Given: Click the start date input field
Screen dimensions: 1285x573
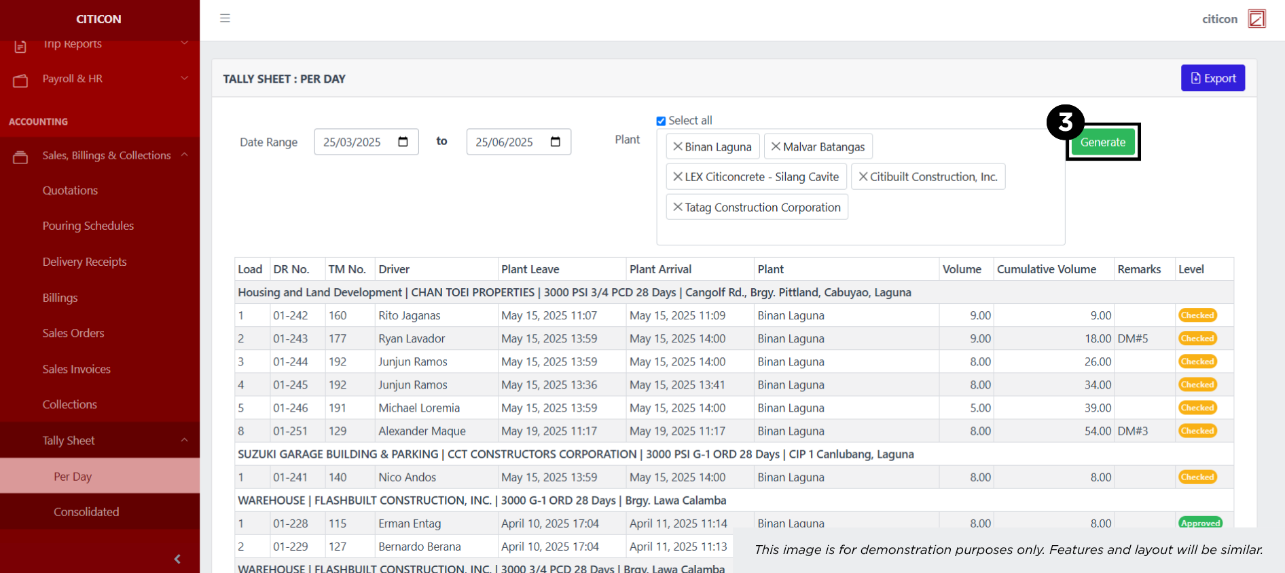Looking at the screenshot, I should (353, 142).
